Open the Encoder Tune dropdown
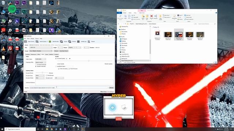This screenshot has height=131, width=234. [x=40, y=75]
